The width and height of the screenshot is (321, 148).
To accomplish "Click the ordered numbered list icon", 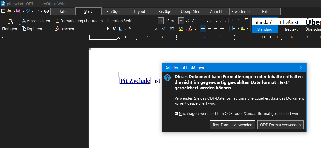I will pos(212,21).
